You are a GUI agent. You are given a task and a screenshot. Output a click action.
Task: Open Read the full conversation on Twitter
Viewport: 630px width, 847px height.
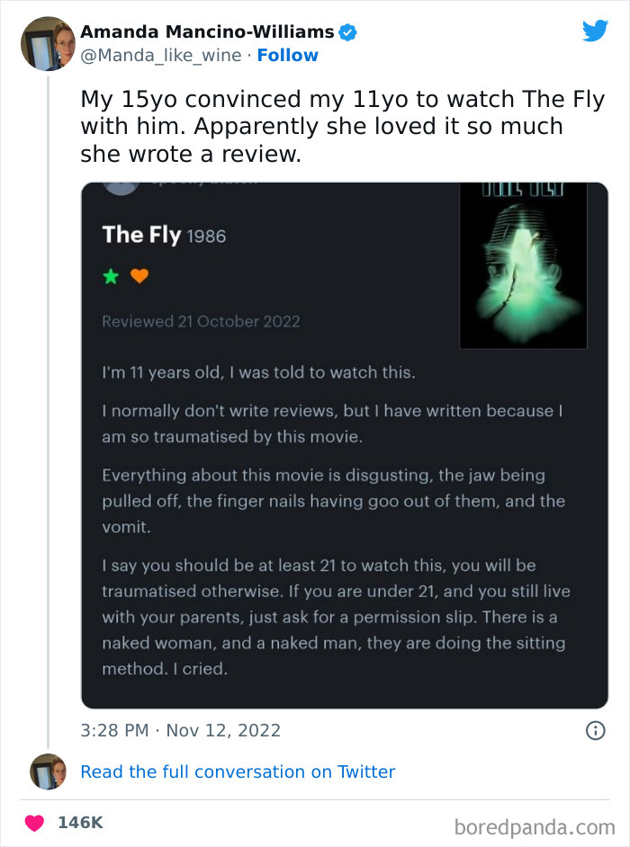coord(238,771)
